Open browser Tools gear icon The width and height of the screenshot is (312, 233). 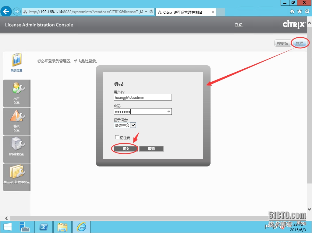click(307, 12)
